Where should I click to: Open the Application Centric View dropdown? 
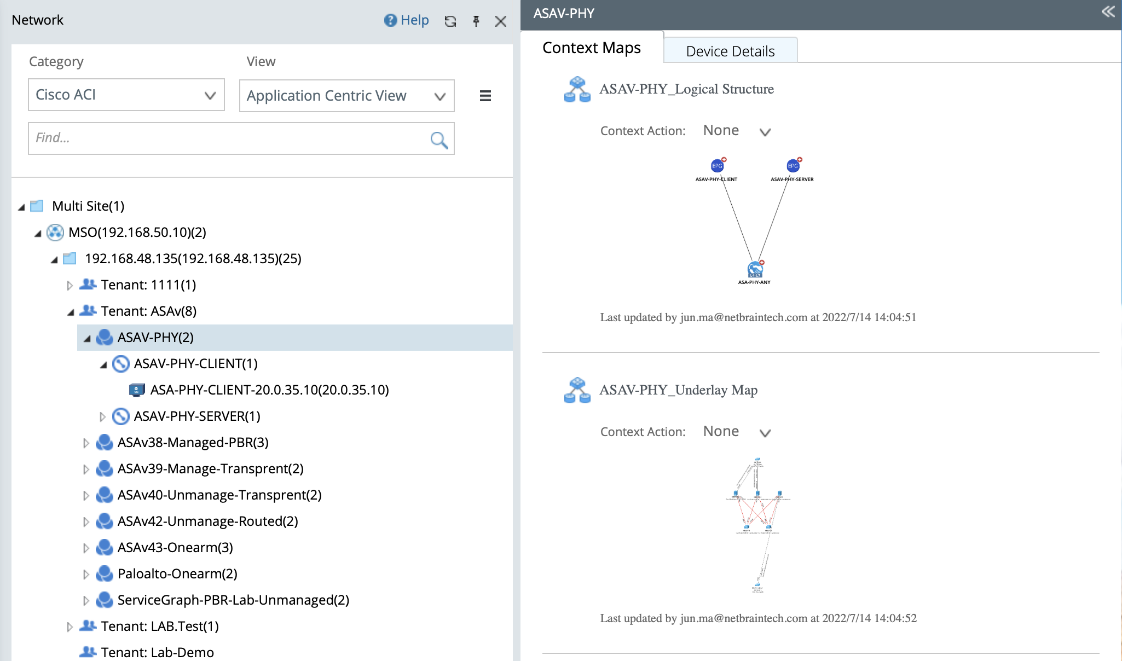[x=346, y=95]
